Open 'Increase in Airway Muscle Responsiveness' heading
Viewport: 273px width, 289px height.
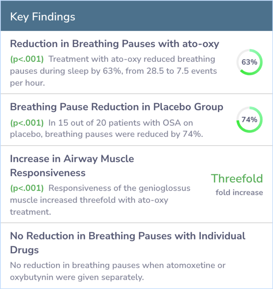point(72,166)
